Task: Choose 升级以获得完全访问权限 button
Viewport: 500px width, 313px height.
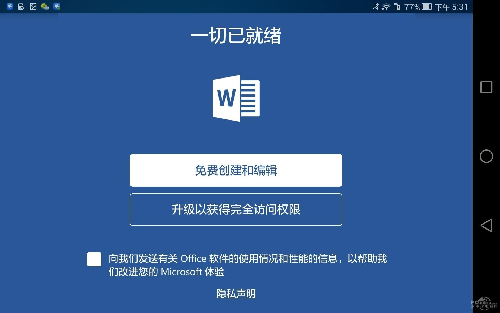Action: tap(236, 209)
